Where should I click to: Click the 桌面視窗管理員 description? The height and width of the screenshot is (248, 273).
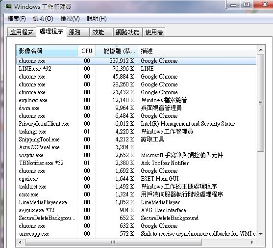pyautogui.click(x=161, y=108)
